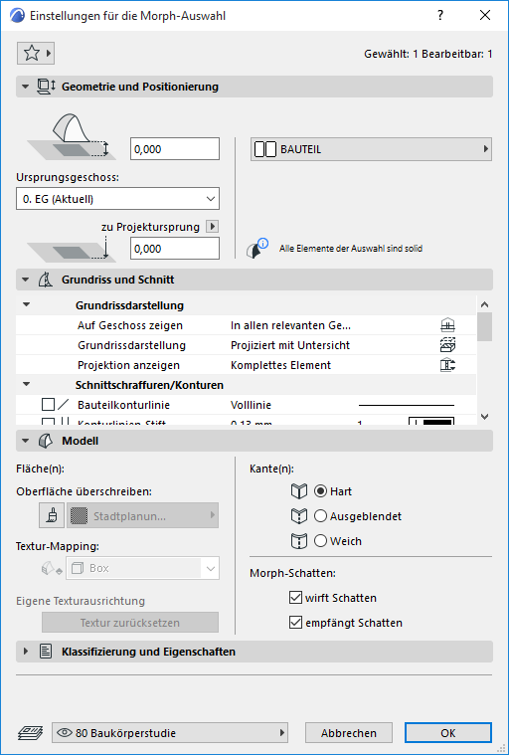This screenshot has height=755, width=509.
Task: Click the morph height input field
Action: [175, 149]
